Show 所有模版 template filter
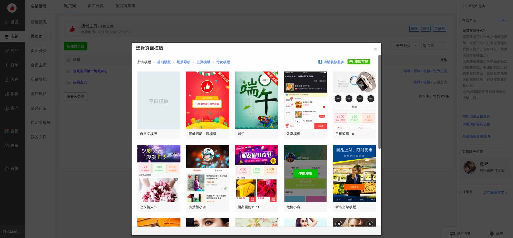This screenshot has width=513, height=238. click(144, 62)
